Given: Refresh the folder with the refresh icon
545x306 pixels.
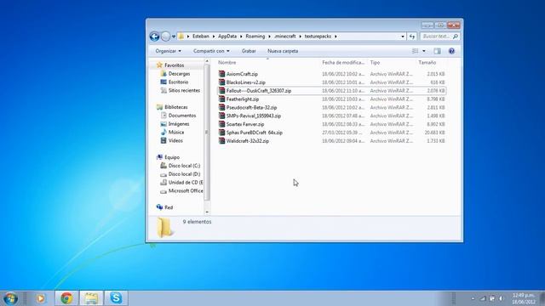Looking at the screenshot, I should 412,36.
